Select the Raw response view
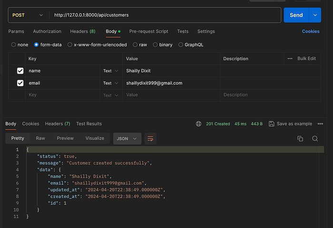 coord(40,138)
